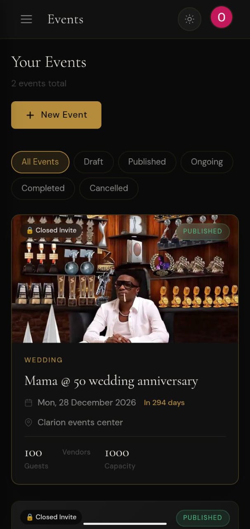Viewport: 250px width, 529px height.
Task: Filter by Completed events
Action: (43, 188)
